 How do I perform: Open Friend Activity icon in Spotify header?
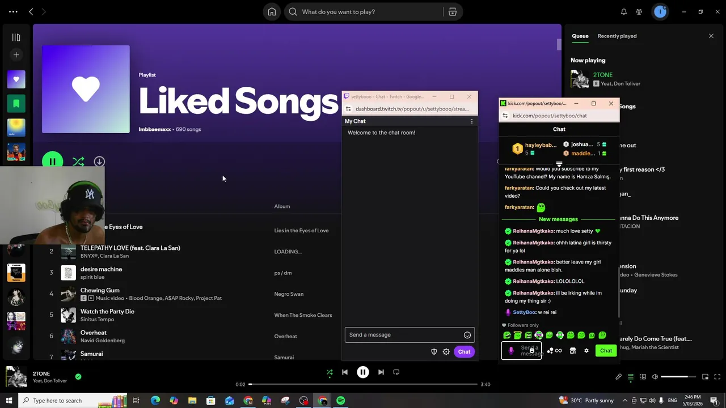(639, 12)
